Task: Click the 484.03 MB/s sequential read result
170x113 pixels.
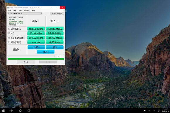Action: 36,29
